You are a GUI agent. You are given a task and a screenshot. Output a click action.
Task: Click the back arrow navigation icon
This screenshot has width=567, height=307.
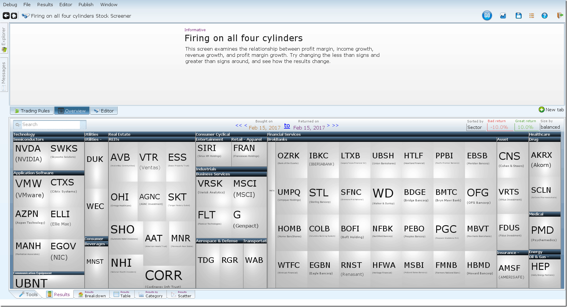(6, 16)
